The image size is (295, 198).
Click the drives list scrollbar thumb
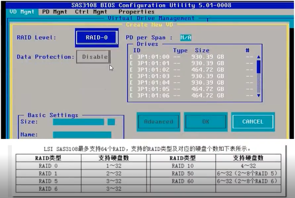(x=258, y=66)
